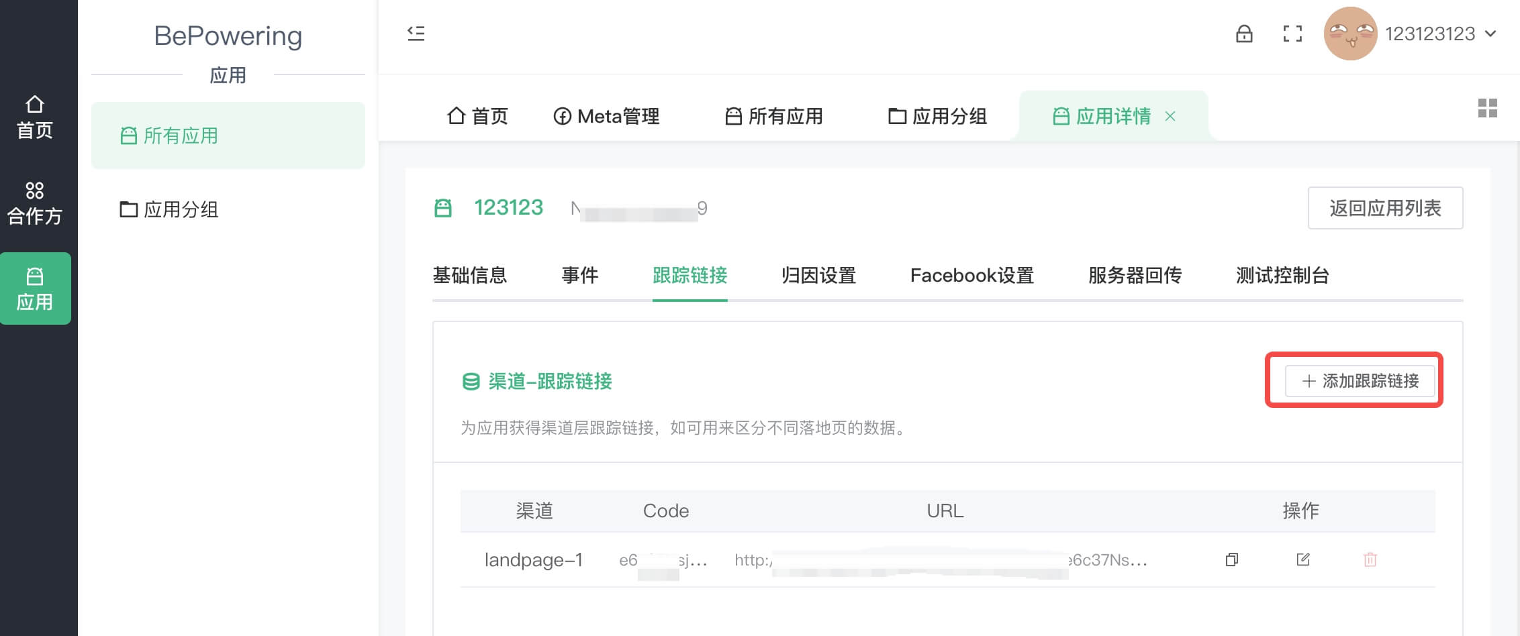This screenshot has height=636, width=1520.
Task: Open the Facebook设置 tab
Action: pyautogui.click(x=971, y=276)
